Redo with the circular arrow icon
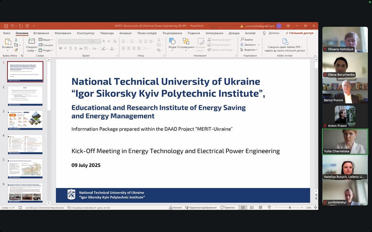 point(21,26)
